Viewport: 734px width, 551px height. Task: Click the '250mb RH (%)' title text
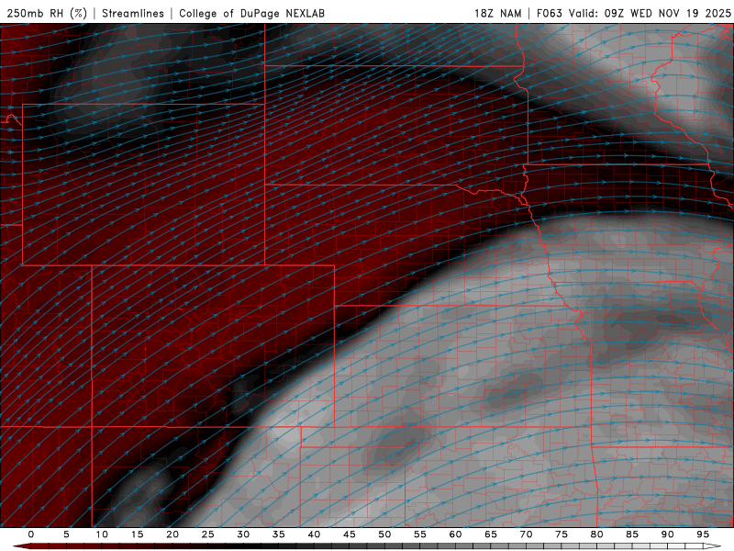pos(47,13)
